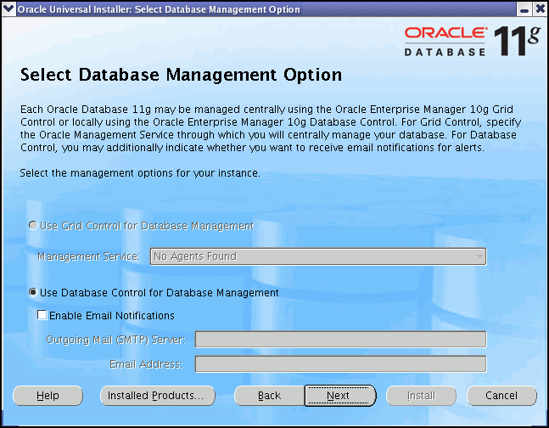Open the window menu icon in title bar
Viewport: 549px width, 428px height.
pyautogui.click(x=8, y=9)
